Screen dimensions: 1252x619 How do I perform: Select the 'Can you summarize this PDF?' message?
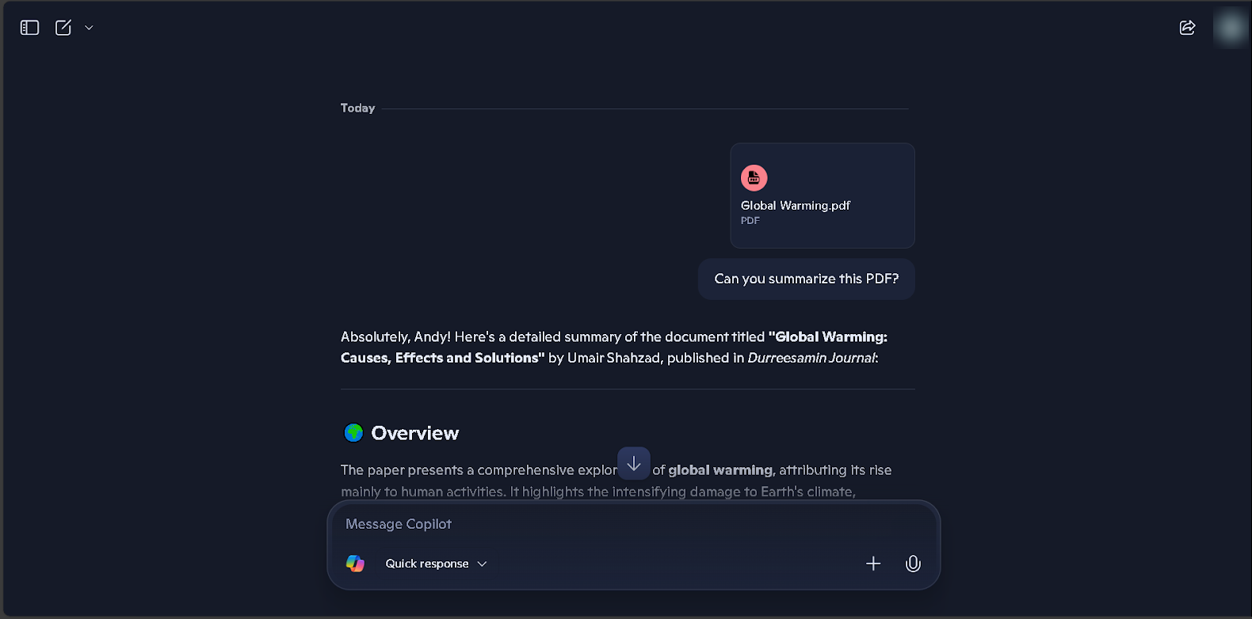[807, 279]
